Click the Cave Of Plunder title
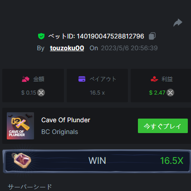The image size is (191, 191). (66, 120)
